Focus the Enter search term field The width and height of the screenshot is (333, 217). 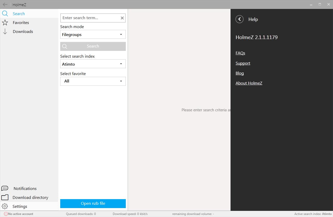(x=90, y=18)
